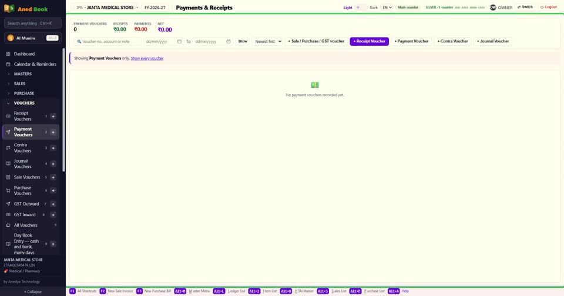Click + Contra Voucher toolbar button
The height and width of the screenshot is (296, 564).
click(453, 41)
